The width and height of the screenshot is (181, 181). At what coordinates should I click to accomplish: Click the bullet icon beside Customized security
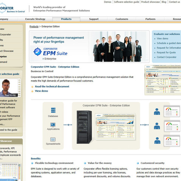tap(138, 163)
